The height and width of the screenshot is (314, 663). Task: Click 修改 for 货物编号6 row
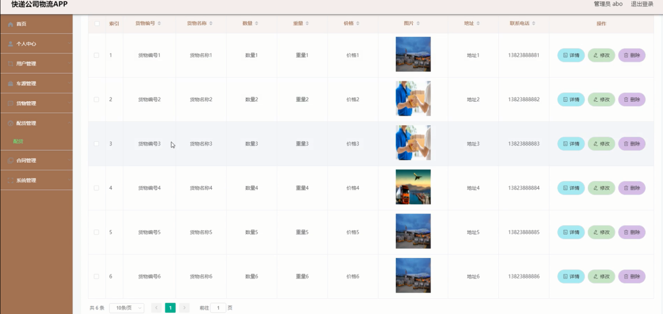click(x=601, y=276)
